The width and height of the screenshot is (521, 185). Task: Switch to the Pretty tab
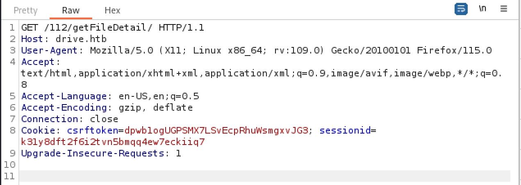pos(25,10)
